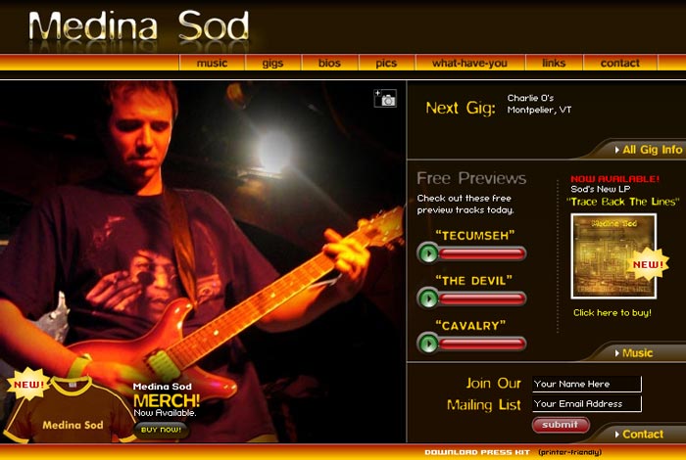Submit the mailing list form
The width and height of the screenshot is (686, 460).
tap(561, 425)
